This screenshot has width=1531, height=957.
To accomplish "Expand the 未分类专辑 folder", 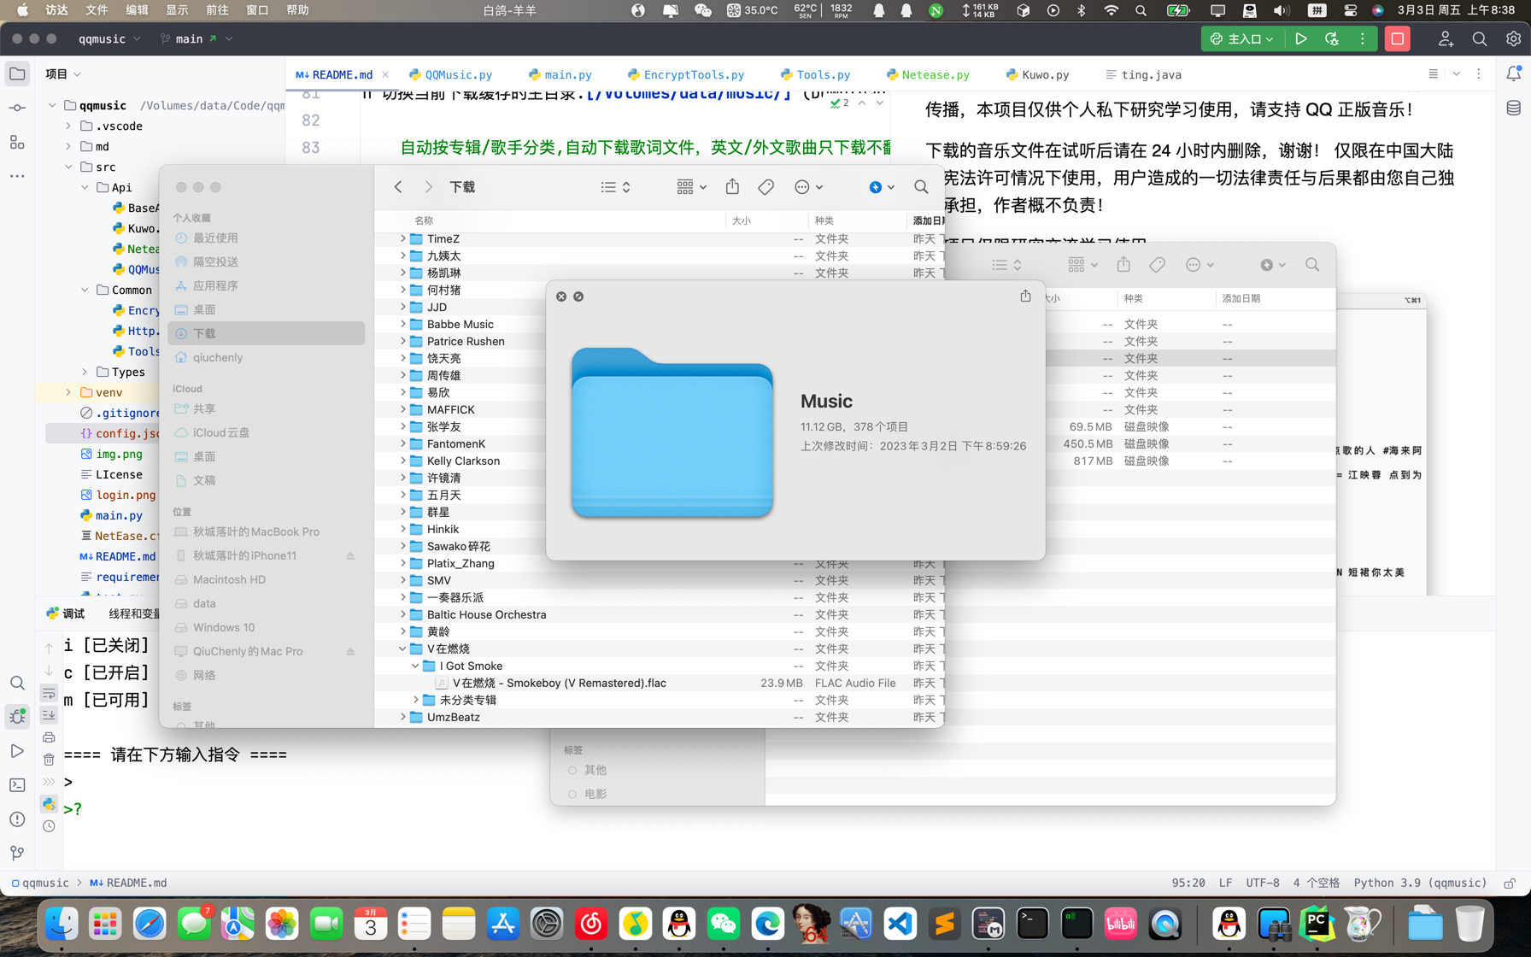I will 415,700.
